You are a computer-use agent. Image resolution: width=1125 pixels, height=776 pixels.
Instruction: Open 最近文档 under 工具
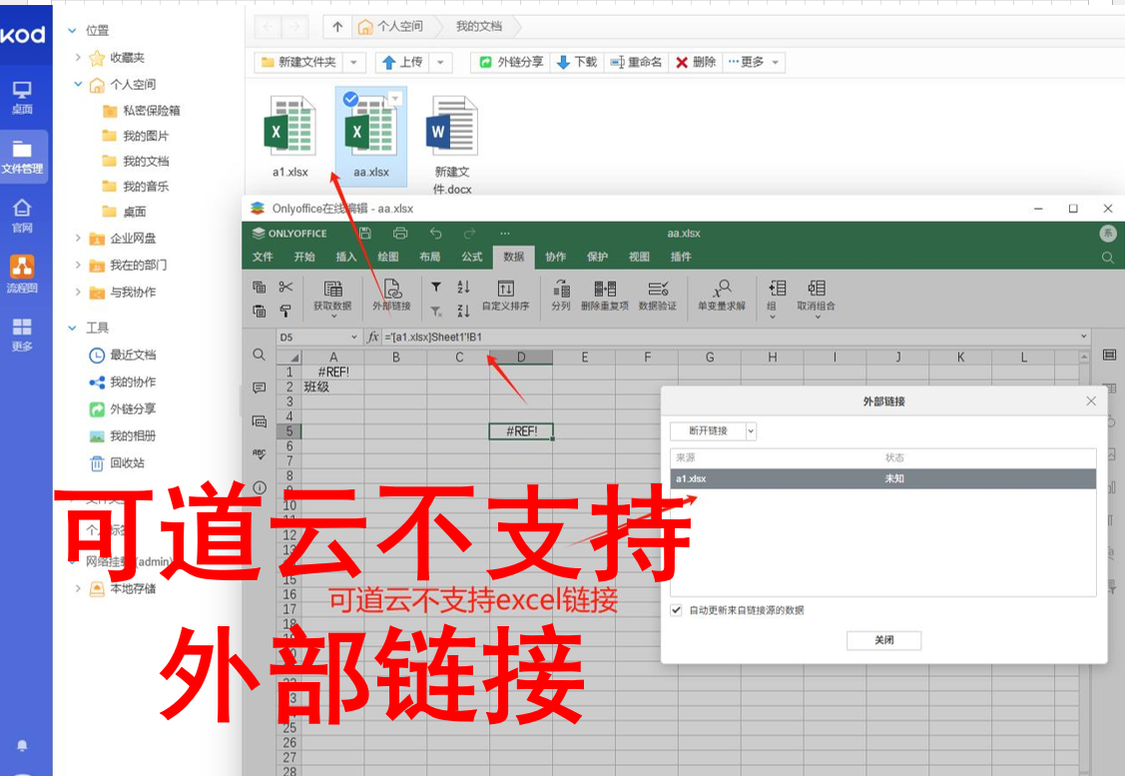click(122, 355)
